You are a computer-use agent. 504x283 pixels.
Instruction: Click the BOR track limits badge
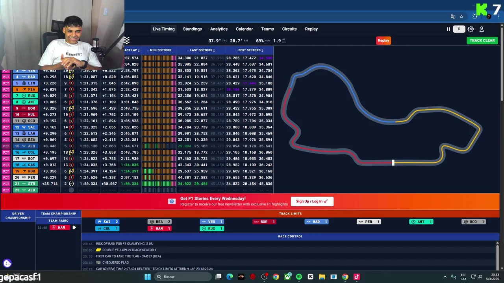tap(264, 222)
